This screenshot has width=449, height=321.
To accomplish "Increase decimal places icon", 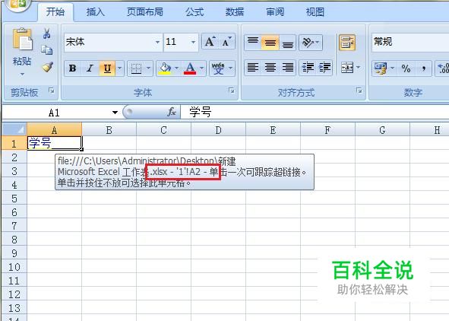I will [442, 68].
